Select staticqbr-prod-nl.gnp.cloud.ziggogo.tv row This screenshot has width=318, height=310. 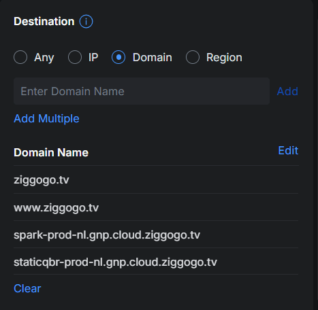tap(156, 261)
